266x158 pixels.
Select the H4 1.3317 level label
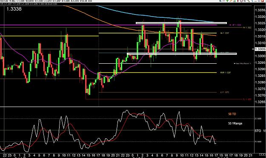[x=225, y=33]
